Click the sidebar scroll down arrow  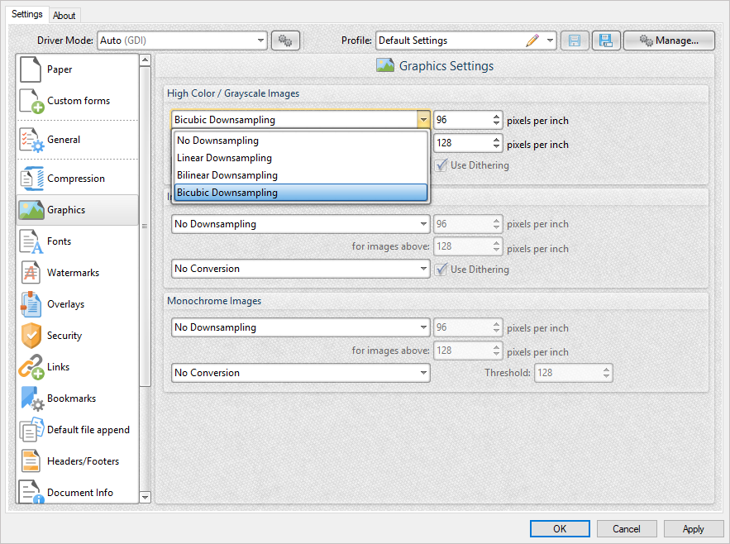146,498
